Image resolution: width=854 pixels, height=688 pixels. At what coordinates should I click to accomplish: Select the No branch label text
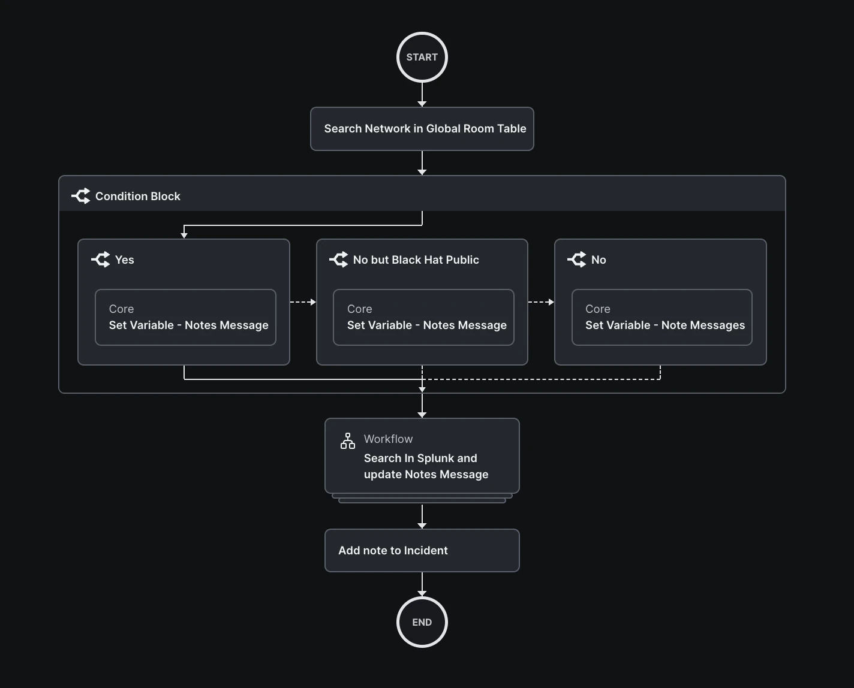[599, 259]
